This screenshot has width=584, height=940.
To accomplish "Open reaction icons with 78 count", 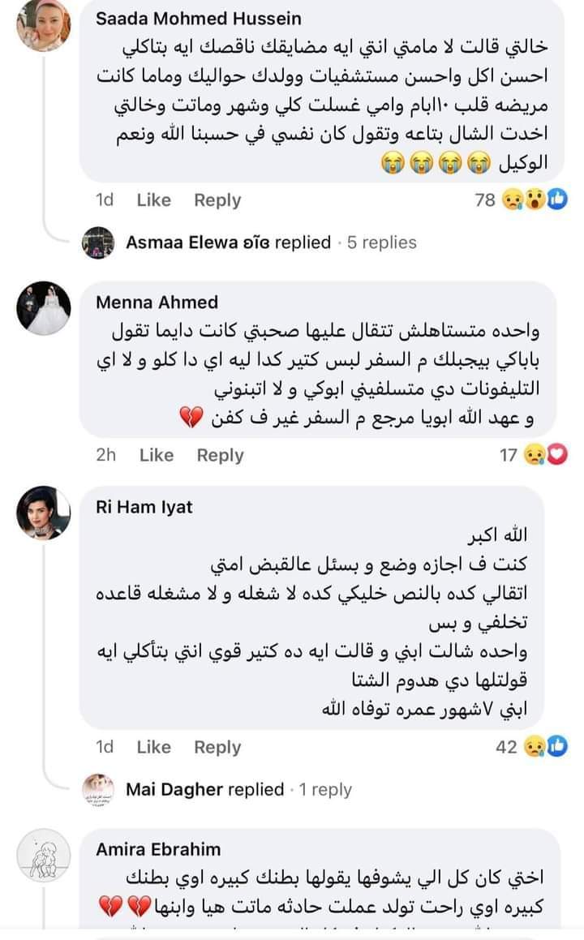I will (534, 200).
